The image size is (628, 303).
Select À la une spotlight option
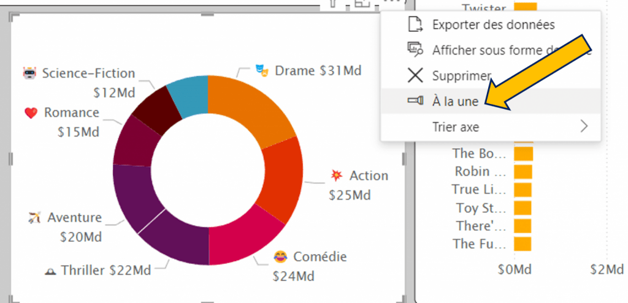[491, 101]
